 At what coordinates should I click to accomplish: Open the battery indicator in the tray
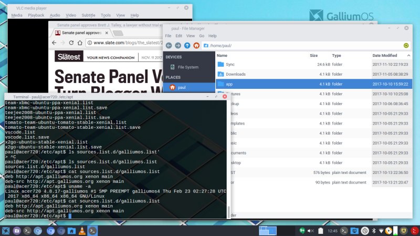pyautogui.click(x=321, y=231)
